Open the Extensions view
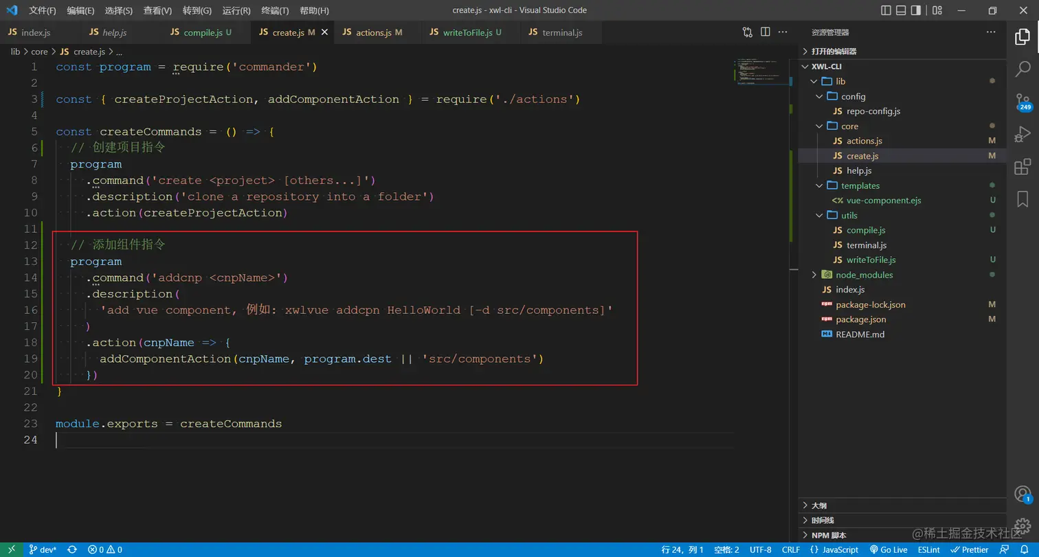The image size is (1039, 557). click(1023, 166)
